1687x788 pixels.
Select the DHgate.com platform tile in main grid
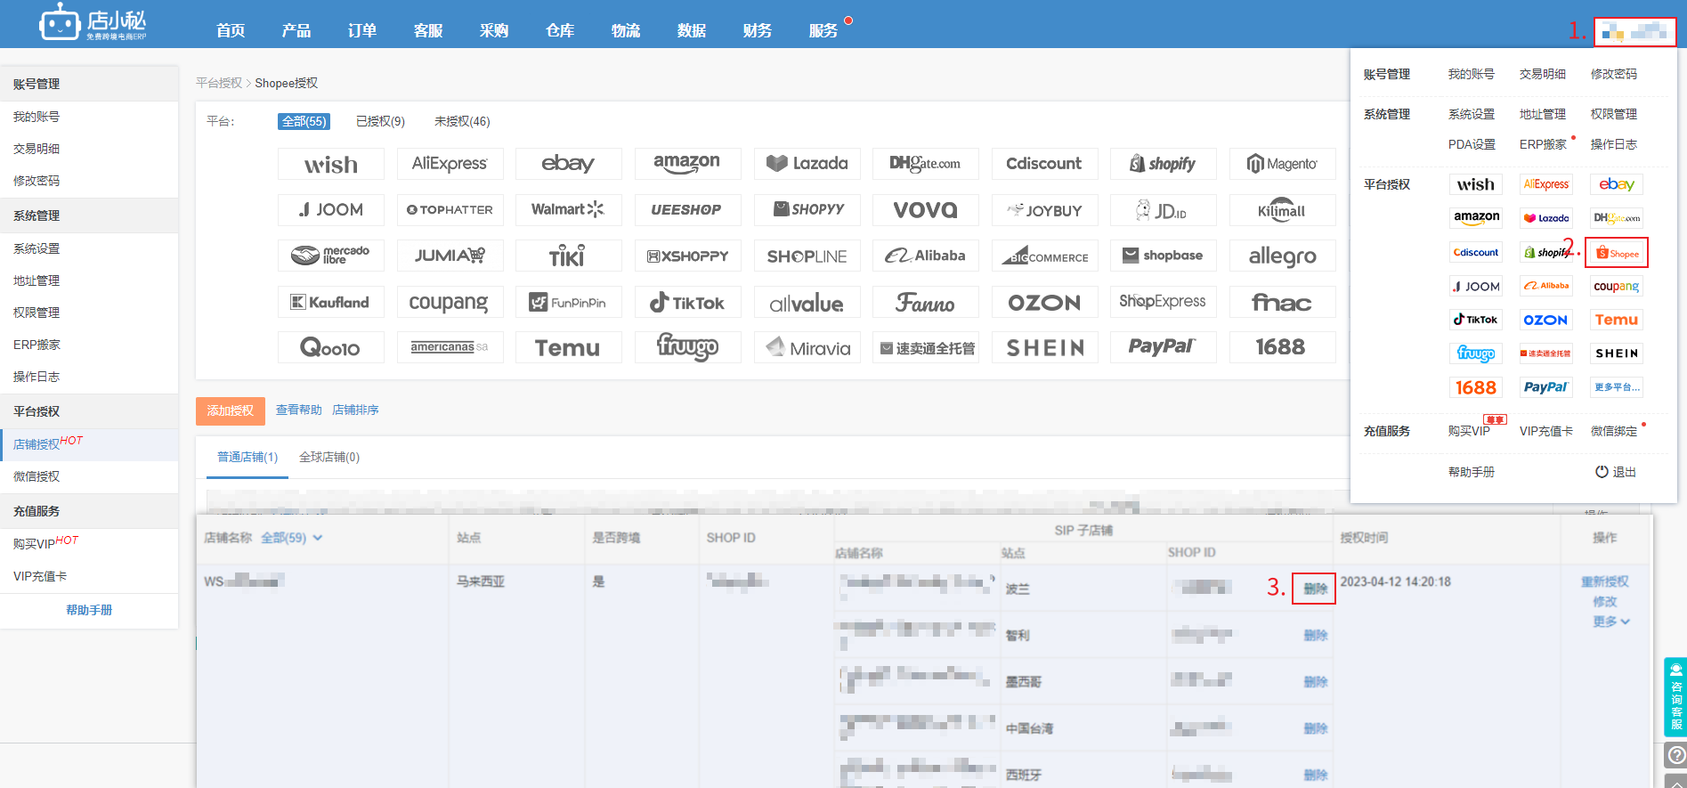coord(926,164)
